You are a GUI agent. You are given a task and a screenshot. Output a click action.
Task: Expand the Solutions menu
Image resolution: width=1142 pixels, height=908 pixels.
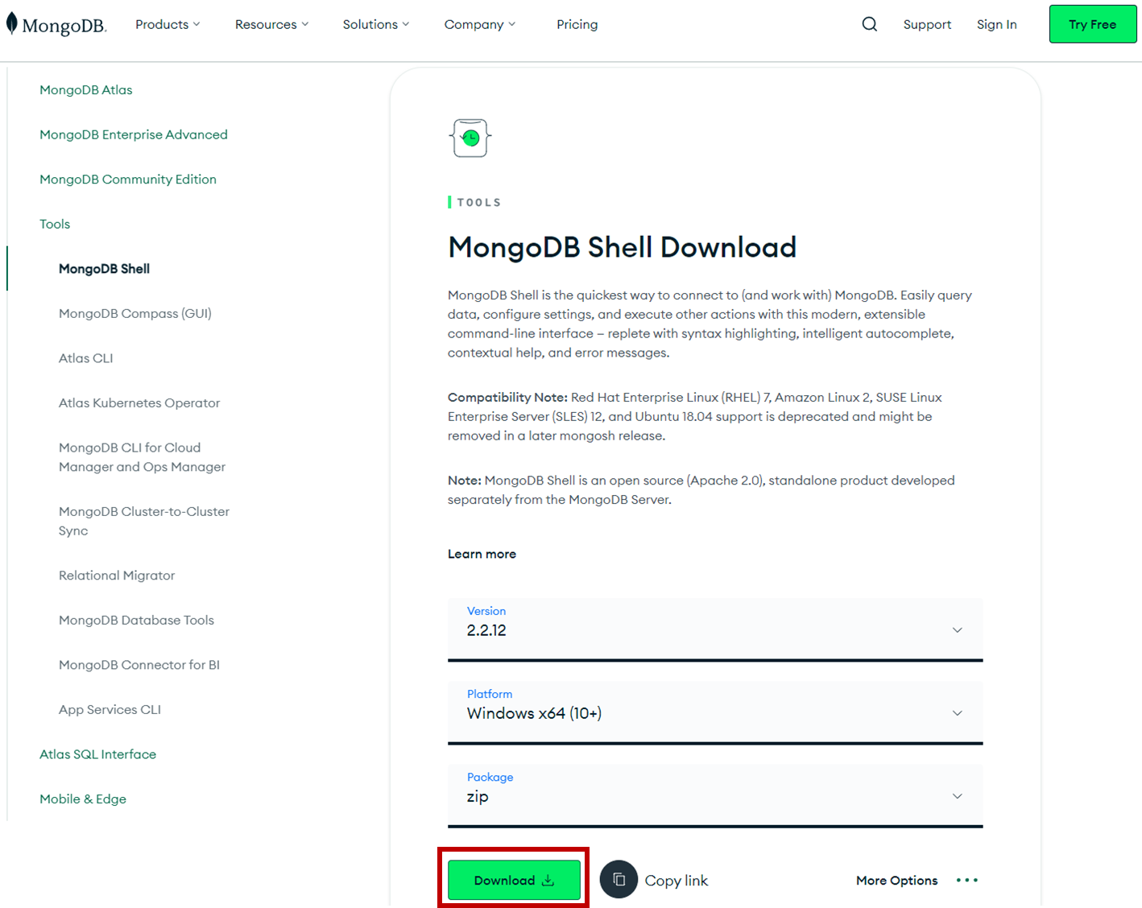pyautogui.click(x=376, y=24)
